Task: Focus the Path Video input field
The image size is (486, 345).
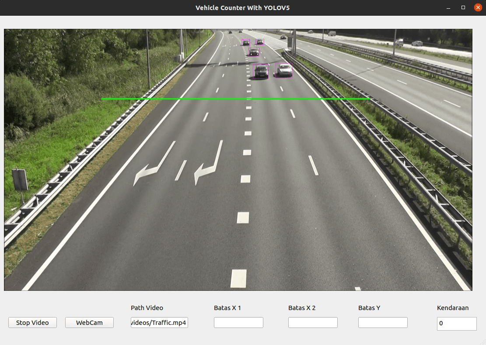Action: (159, 322)
